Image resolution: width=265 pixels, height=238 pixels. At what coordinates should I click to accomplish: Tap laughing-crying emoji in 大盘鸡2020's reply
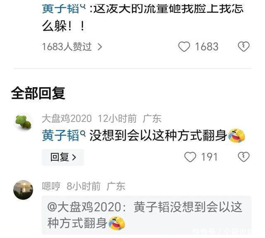[236, 135]
